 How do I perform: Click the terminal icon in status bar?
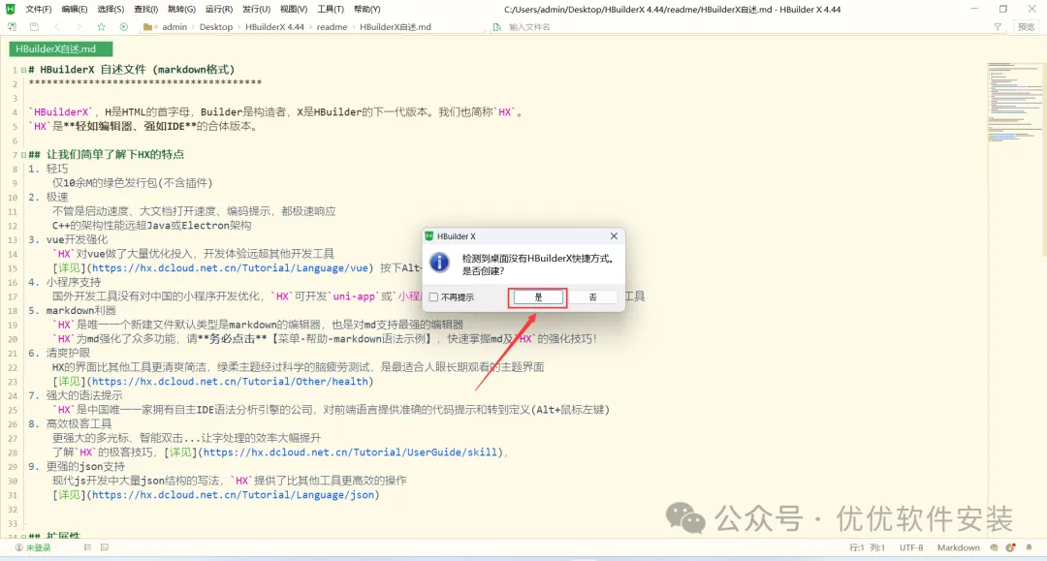coord(105,547)
